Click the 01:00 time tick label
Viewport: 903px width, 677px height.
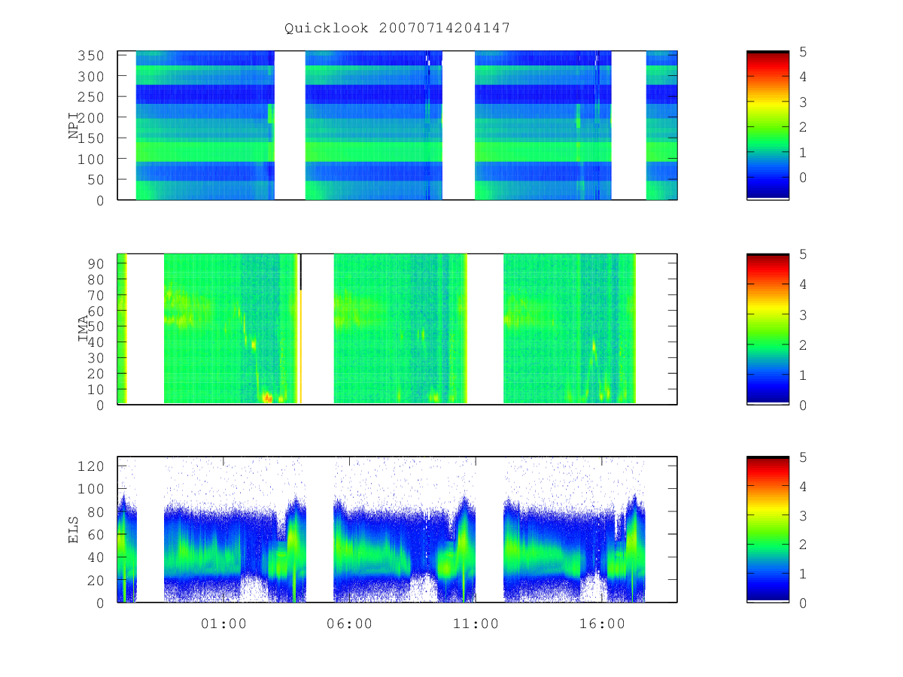(223, 624)
